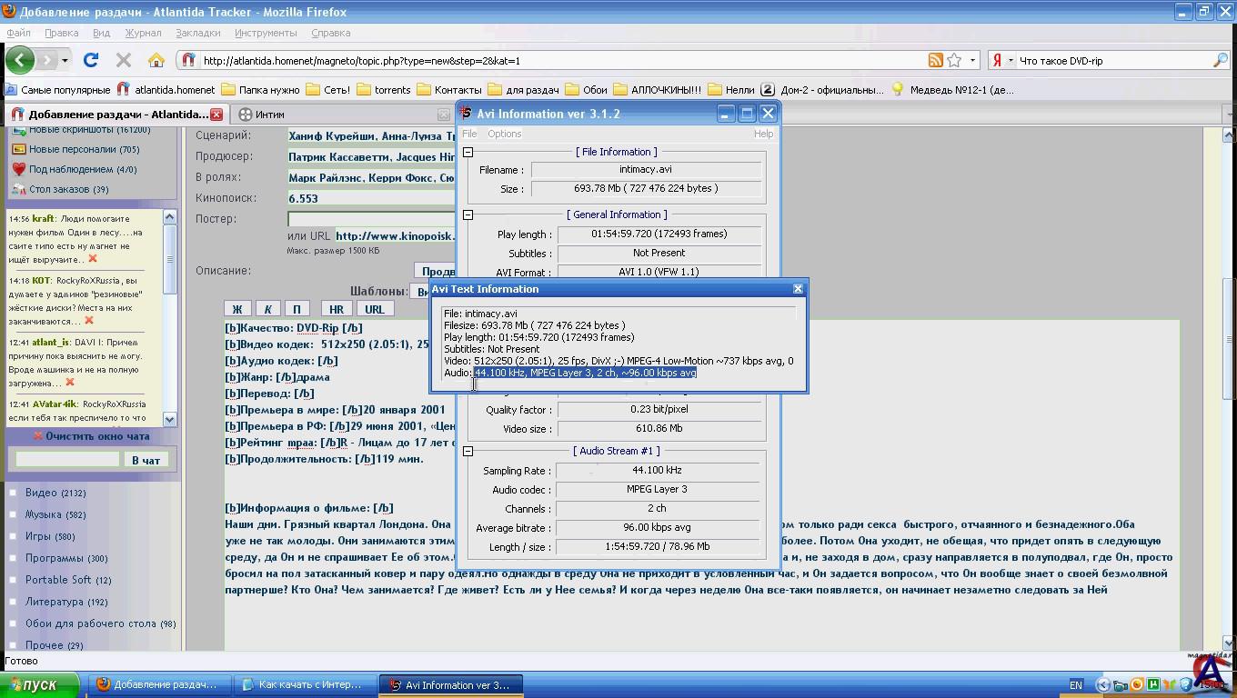Open the Закладки menu in Firefox
Image resolution: width=1237 pixels, height=698 pixels.
197,33
